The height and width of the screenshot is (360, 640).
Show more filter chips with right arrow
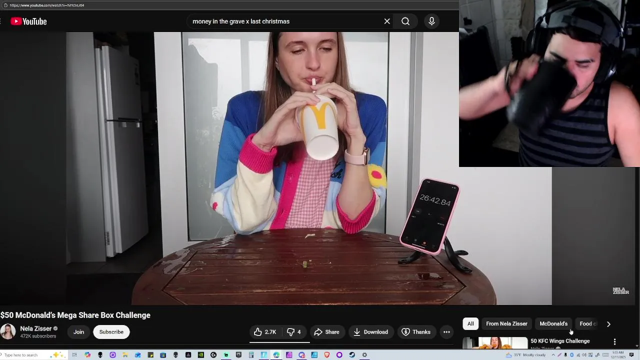click(608, 324)
